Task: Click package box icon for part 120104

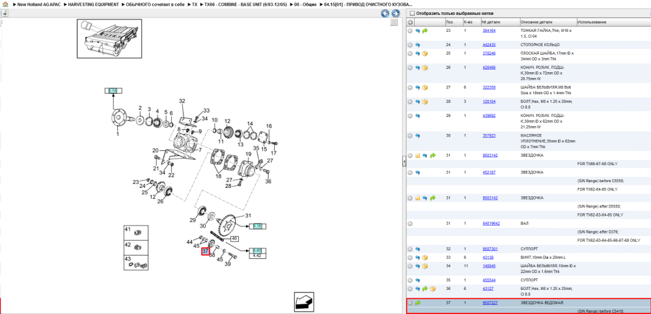Action: coord(424,101)
